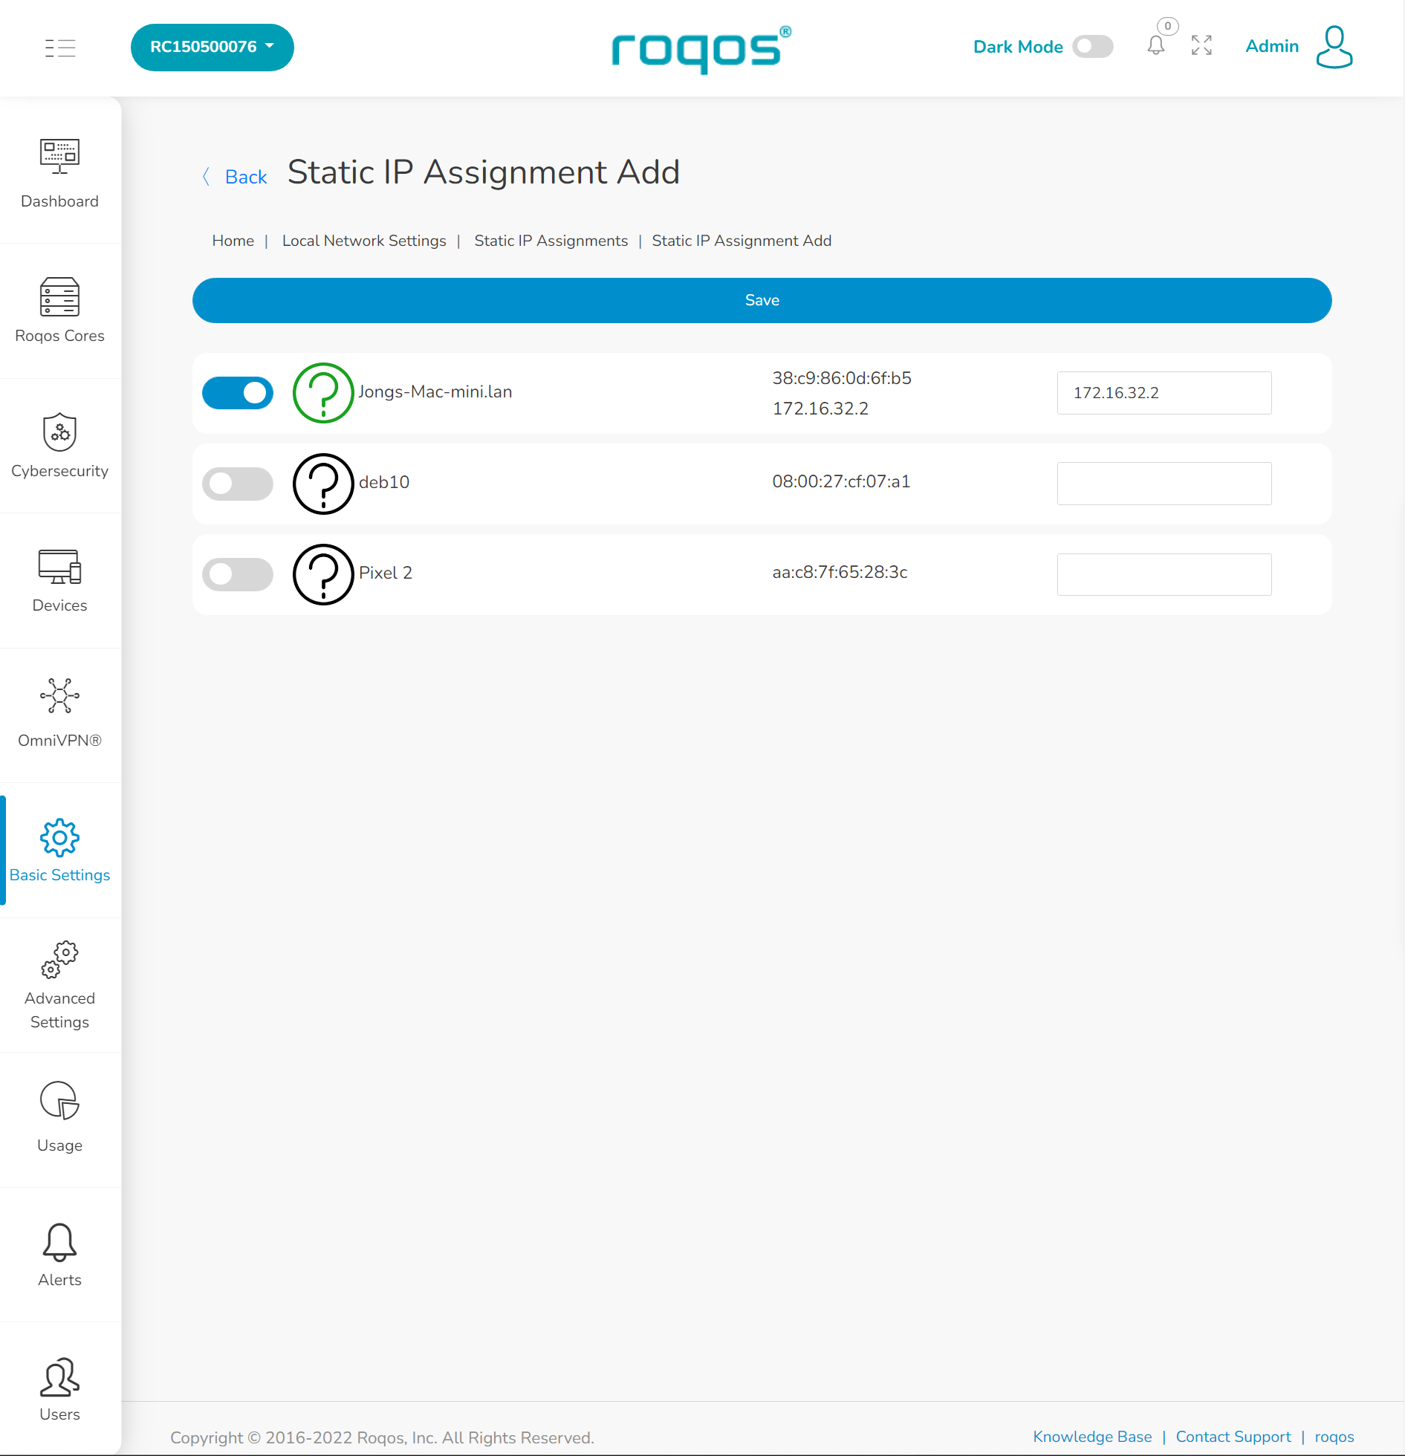Open roqos footer link
The width and height of the screenshot is (1405, 1456).
1334,1437
